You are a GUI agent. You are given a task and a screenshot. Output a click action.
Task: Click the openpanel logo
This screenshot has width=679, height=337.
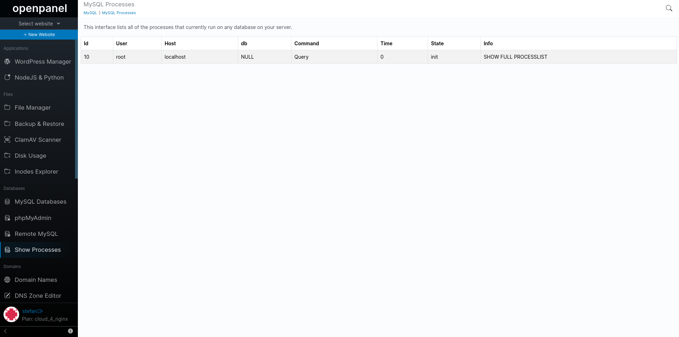tap(39, 8)
